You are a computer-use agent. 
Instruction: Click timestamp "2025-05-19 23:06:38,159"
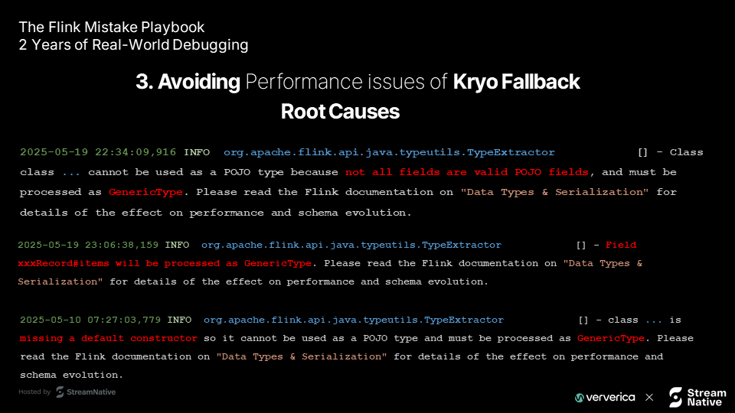(x=88, y=245)
